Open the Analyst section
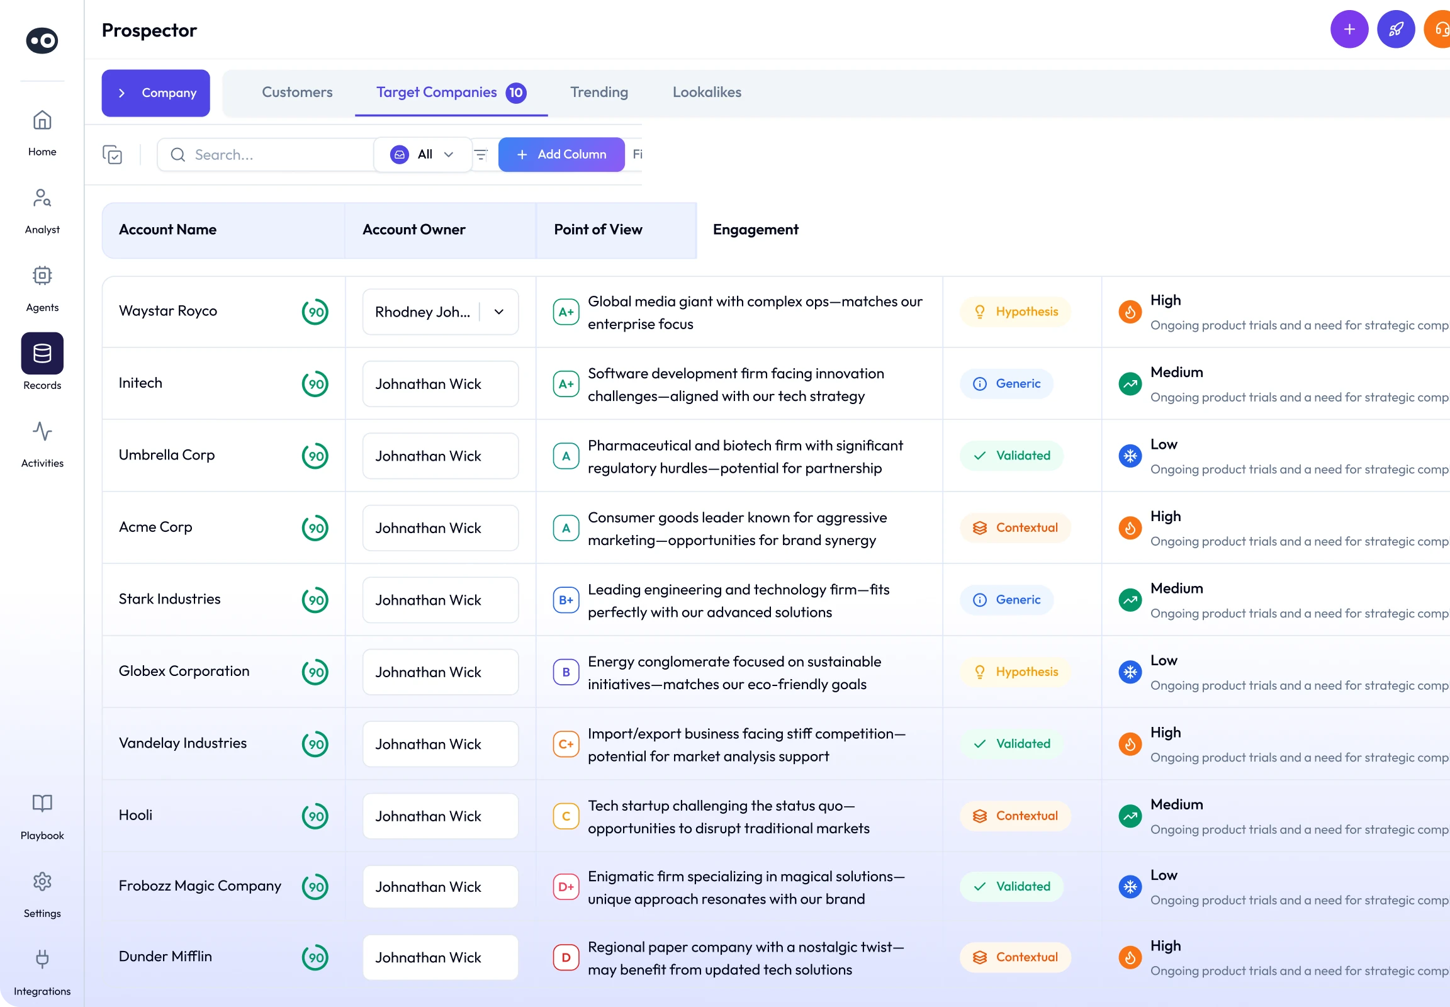 (42, 211)
